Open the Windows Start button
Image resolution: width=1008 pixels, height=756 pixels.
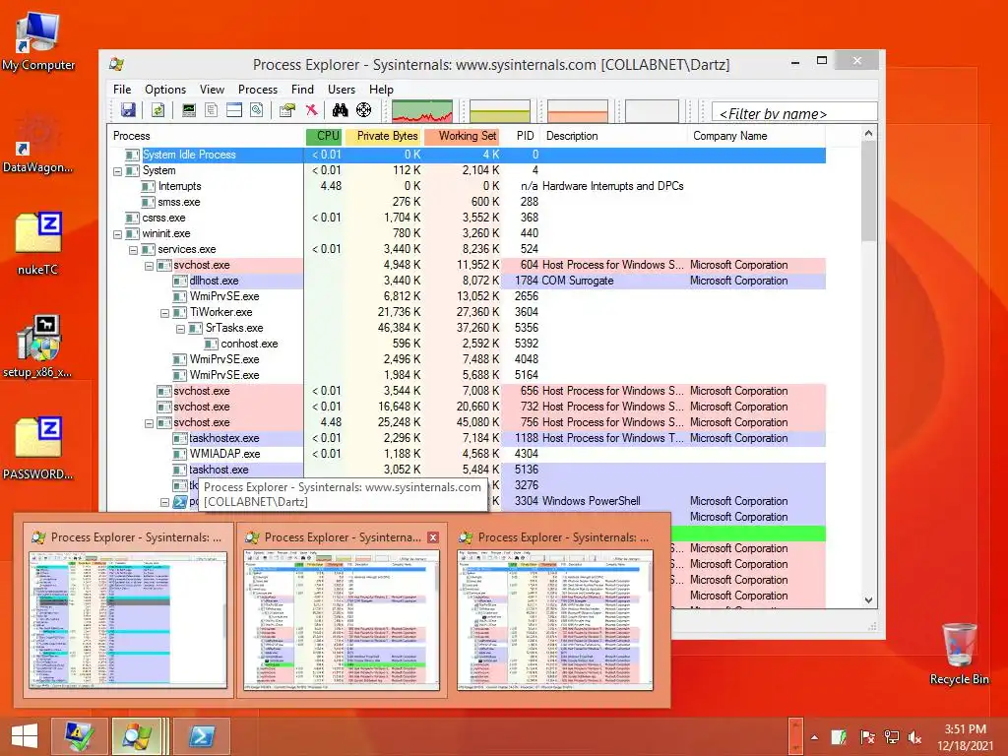pyautogui.click(x=25, y=736)
